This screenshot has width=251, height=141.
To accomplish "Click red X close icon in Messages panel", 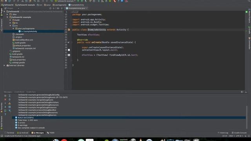I will (5, 99).
